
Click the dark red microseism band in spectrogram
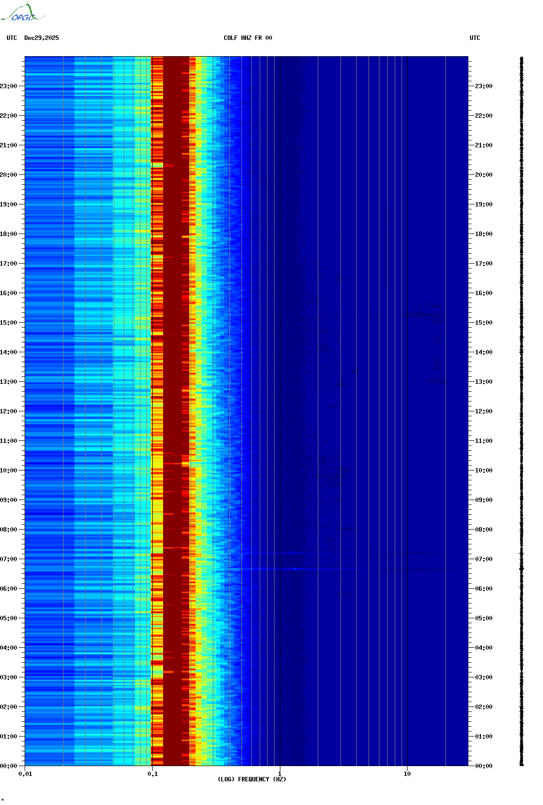(176, 394)
